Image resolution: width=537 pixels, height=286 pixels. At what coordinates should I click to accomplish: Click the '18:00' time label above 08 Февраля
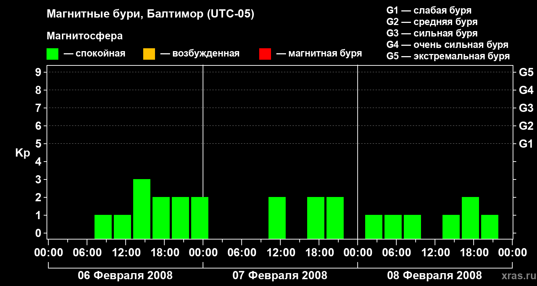474,253
